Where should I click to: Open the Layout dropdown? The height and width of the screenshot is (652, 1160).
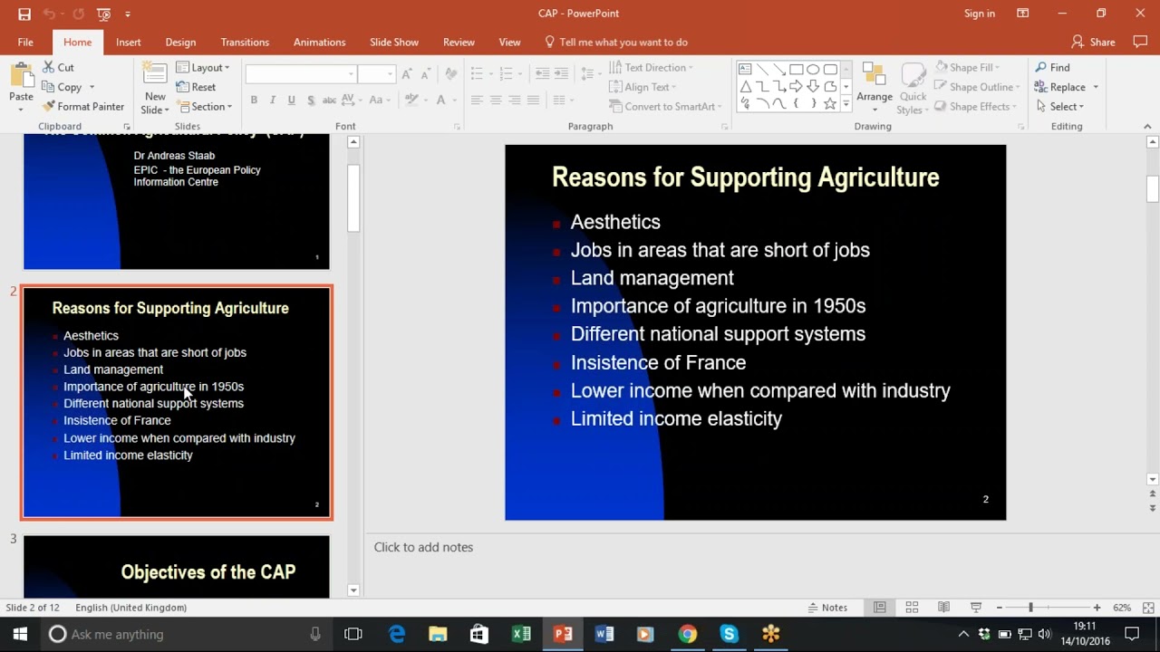[x=203, y=67]
